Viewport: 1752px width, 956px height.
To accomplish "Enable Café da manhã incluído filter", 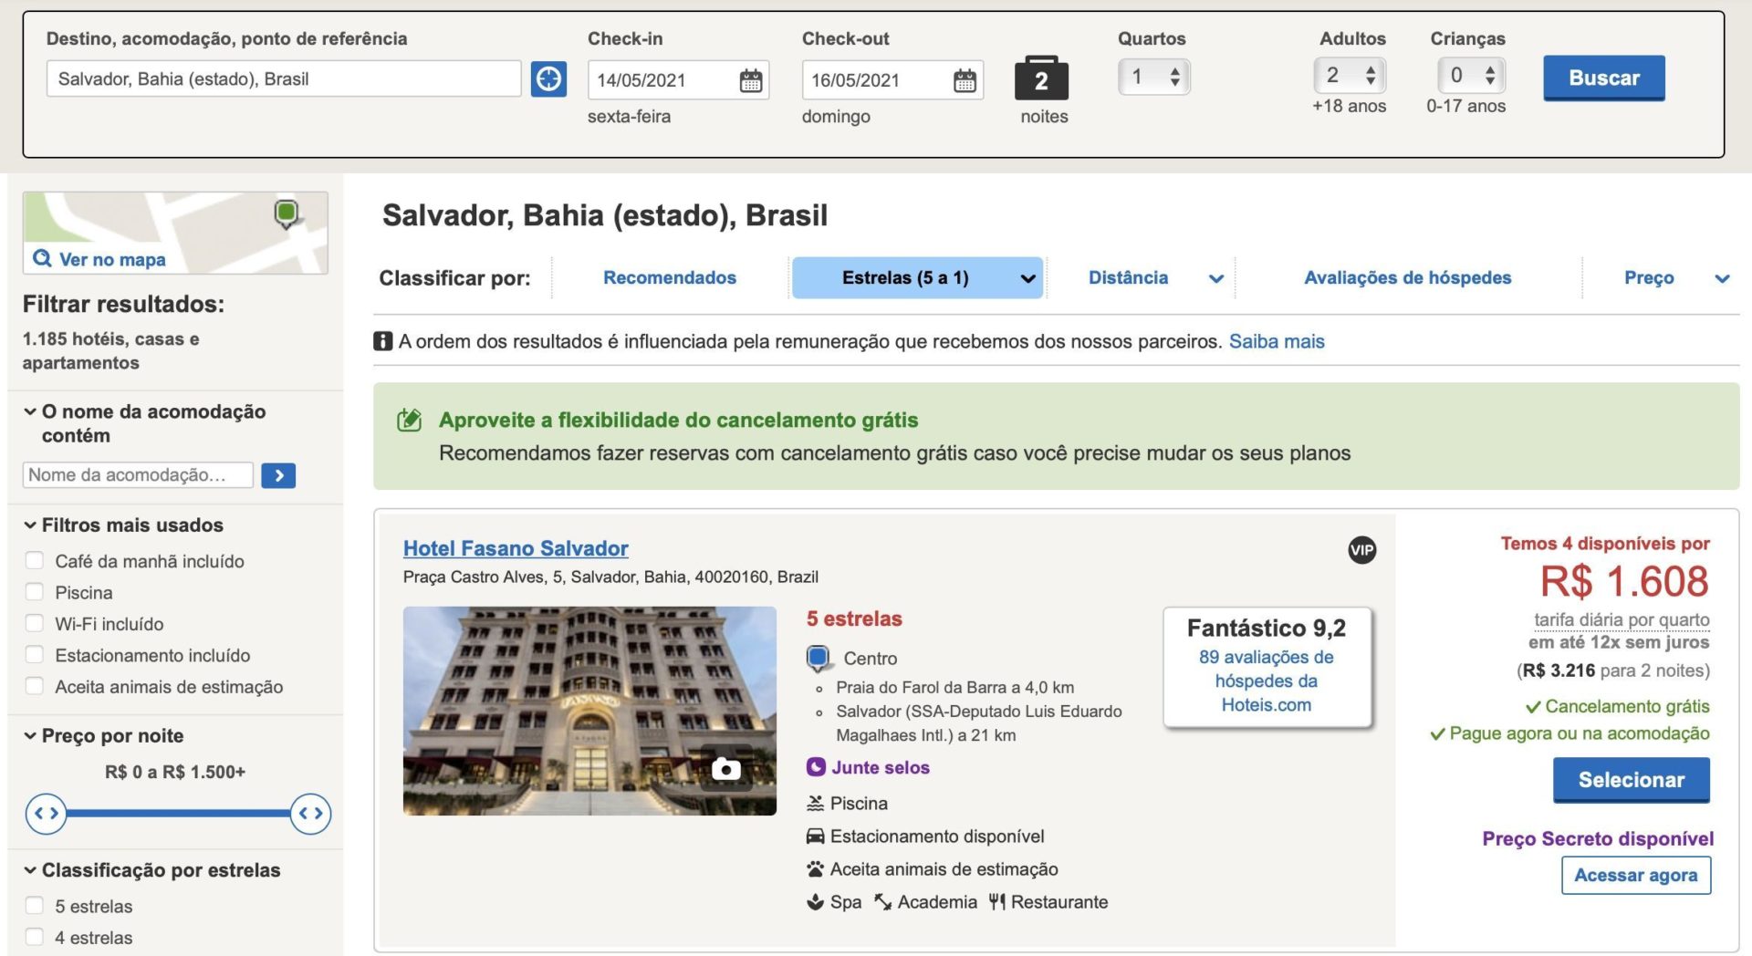I will coord(35,561).
